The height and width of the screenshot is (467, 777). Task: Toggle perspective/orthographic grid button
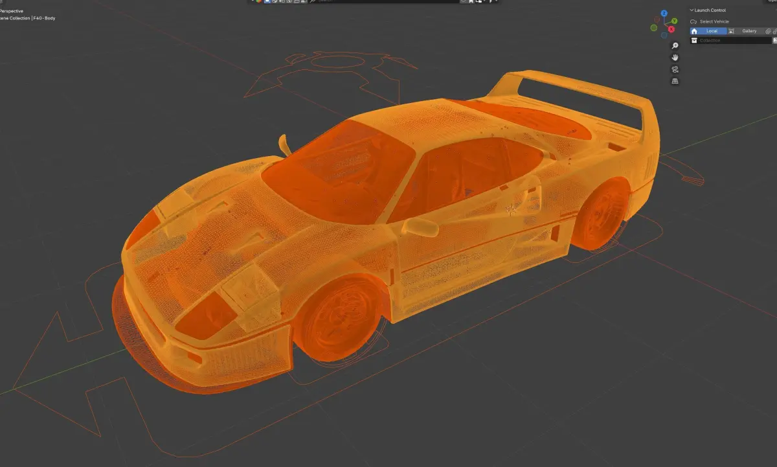675,81
